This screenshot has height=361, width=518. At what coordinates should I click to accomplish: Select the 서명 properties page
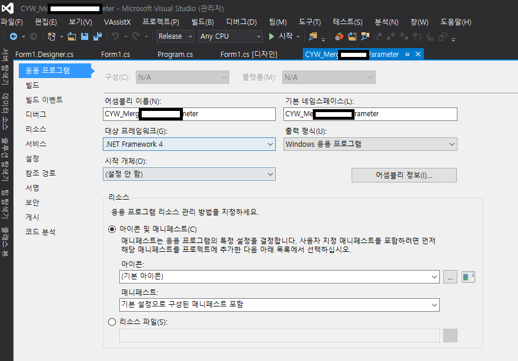pos(32,188)
